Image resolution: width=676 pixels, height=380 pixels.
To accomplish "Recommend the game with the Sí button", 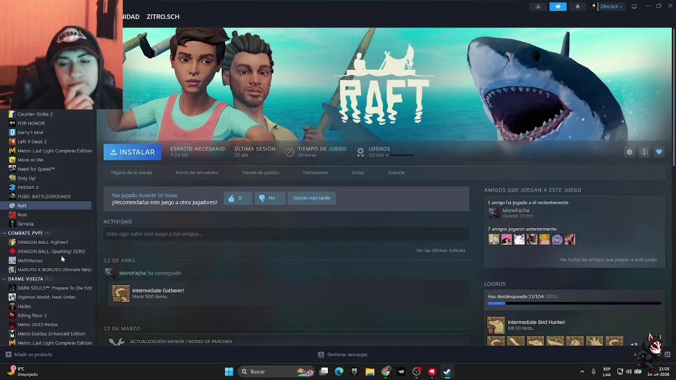I will (238, 198).
